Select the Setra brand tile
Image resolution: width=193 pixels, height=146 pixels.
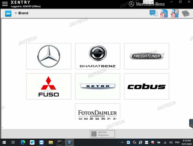click(98, 86)
